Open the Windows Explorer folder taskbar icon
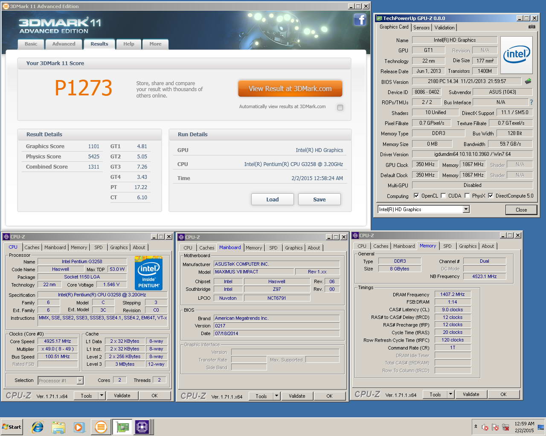This screenshot has height=436, width=546. (58, 427)
